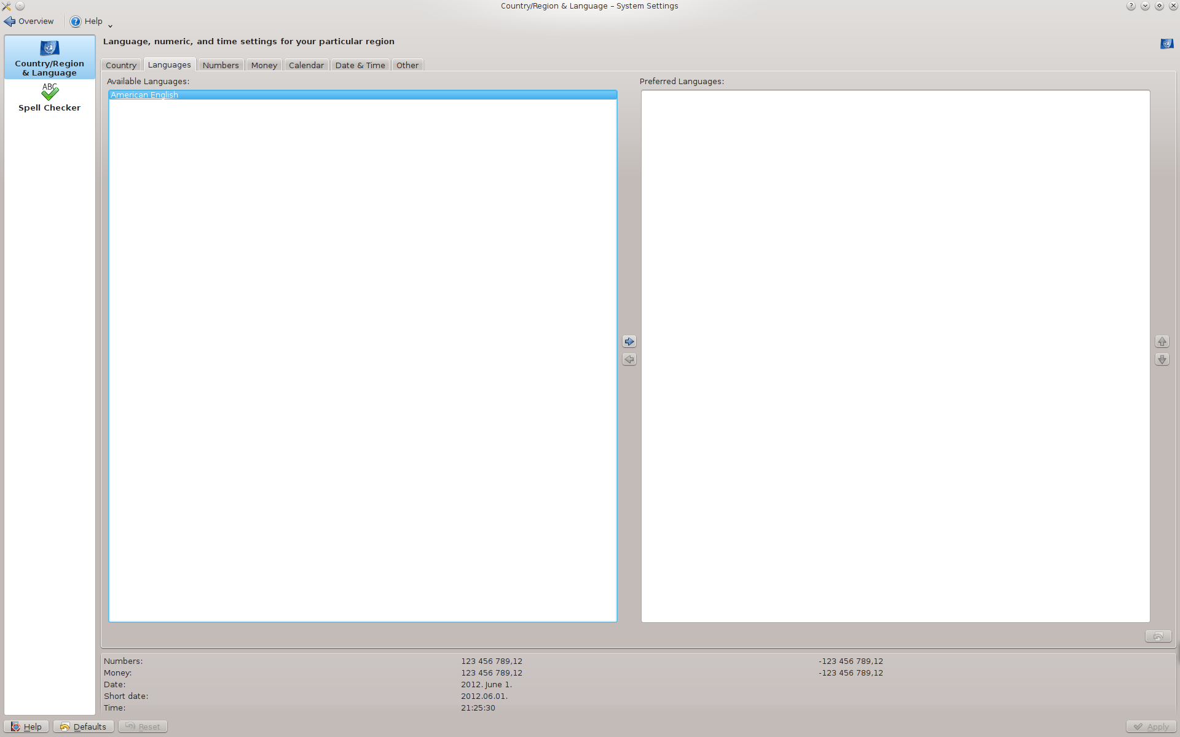Click right arrow to add language
Viewport: 1180px width, 737px height.
point(629,341)
